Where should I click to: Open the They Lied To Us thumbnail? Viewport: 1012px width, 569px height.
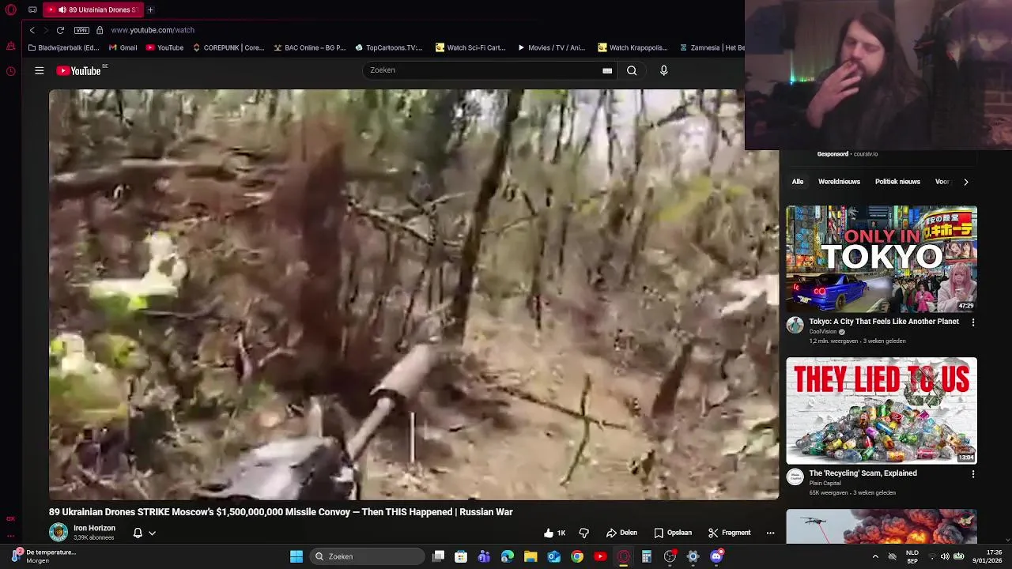point(882,410)
